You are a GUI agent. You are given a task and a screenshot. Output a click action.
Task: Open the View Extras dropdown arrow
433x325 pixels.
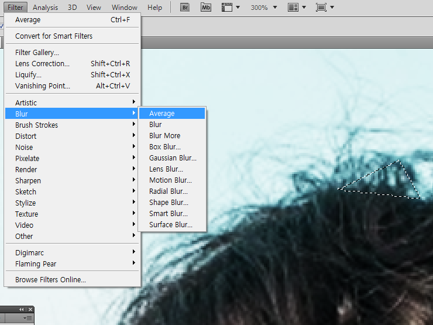pyautogui.click(x=238, y=8)
